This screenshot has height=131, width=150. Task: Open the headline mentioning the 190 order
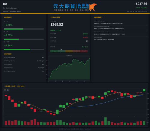point(109,34)
